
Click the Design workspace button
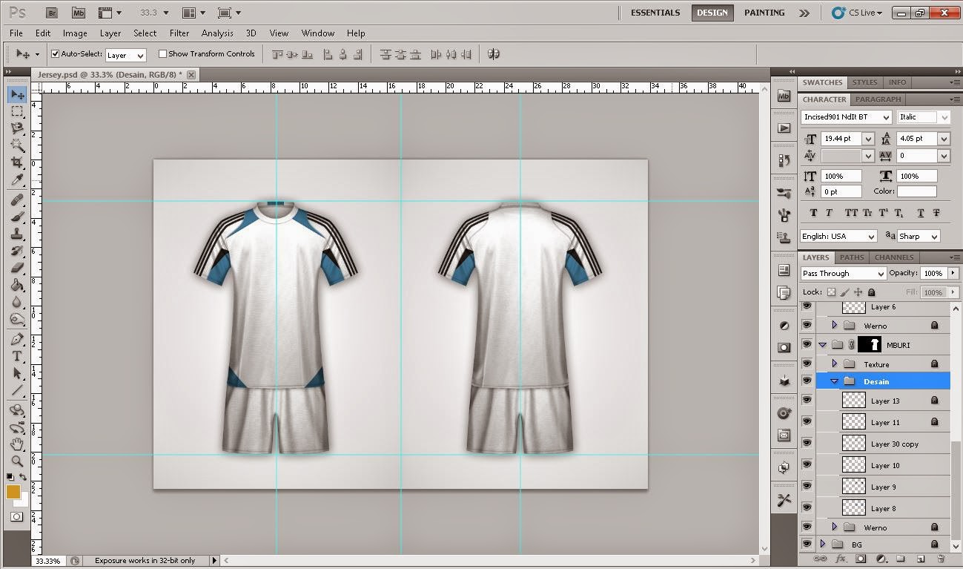712,13
